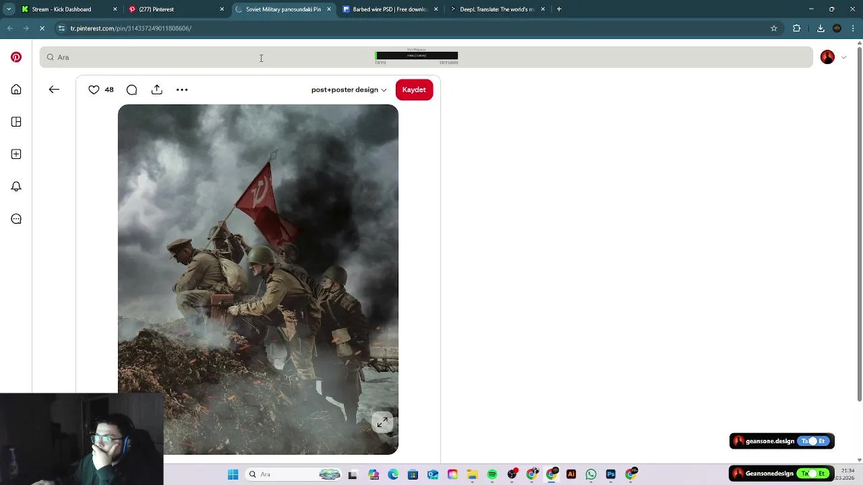Viewport: 863px width, 485px height.
Task: Like the pin with the heart icon
Action: click(x=94, y=90)
